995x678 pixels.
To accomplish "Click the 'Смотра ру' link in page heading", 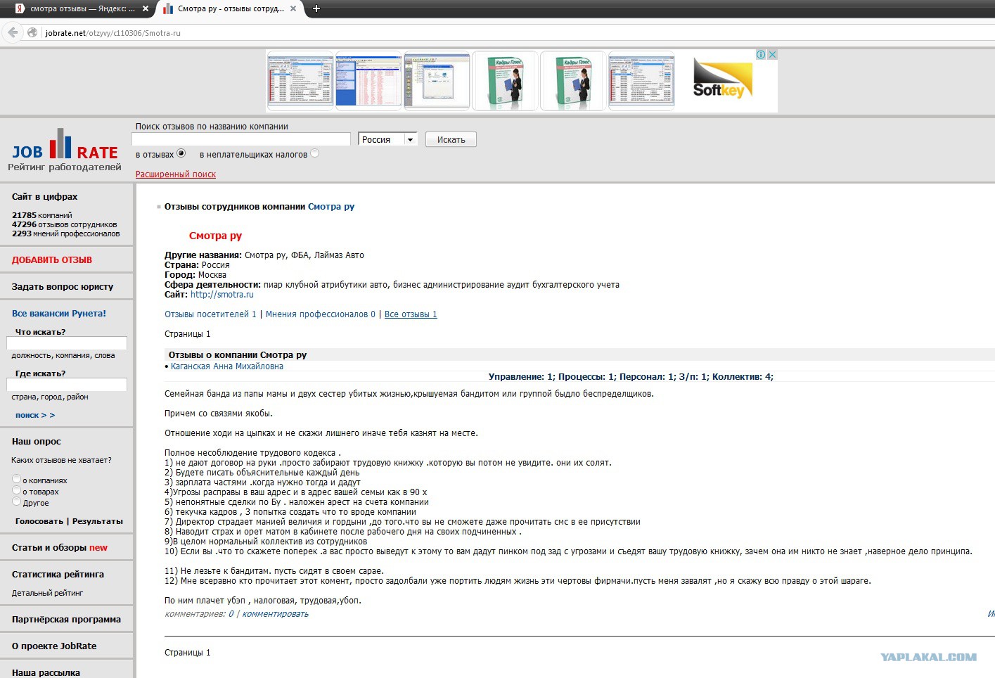I will 331,207.
